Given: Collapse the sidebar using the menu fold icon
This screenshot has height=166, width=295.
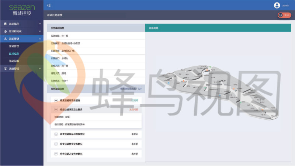Looking at the screenshot, I should (x=49, y=6).
